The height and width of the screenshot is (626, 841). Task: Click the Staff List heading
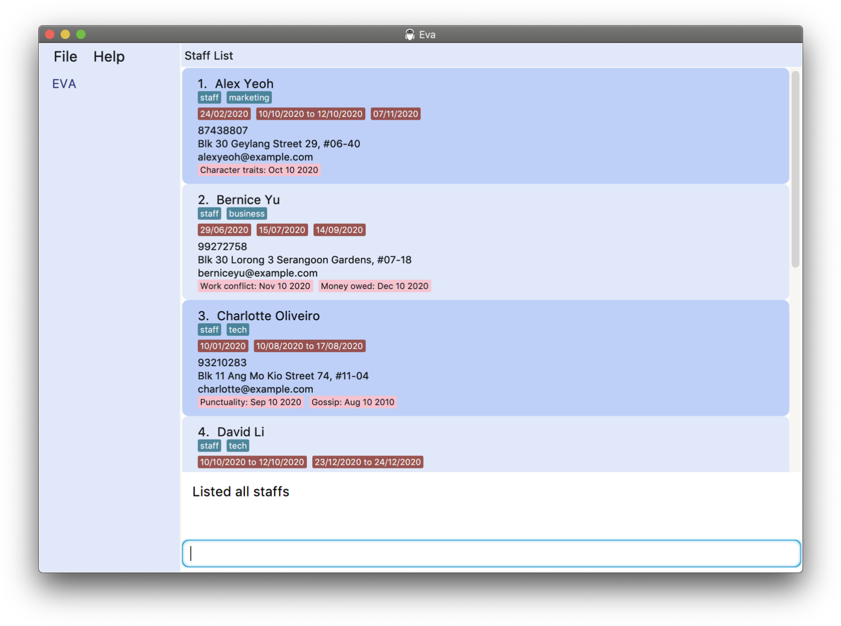coord(209,56)
